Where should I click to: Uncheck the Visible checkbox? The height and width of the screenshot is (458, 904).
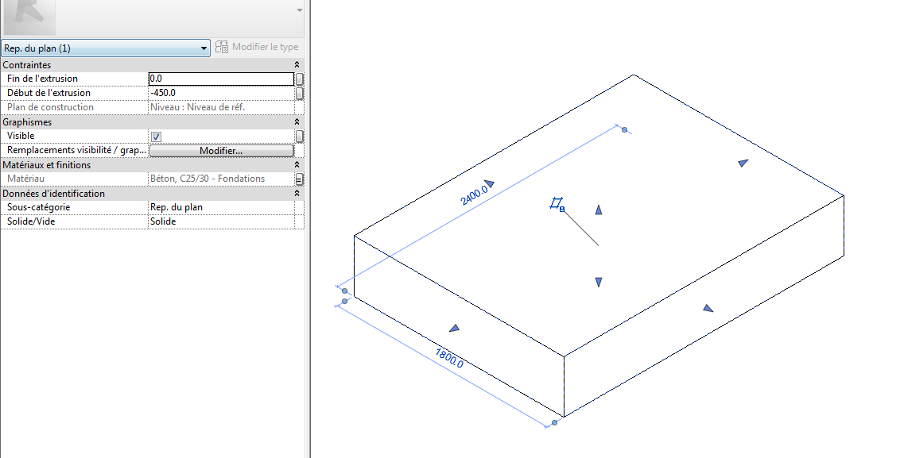coord(156,137)
